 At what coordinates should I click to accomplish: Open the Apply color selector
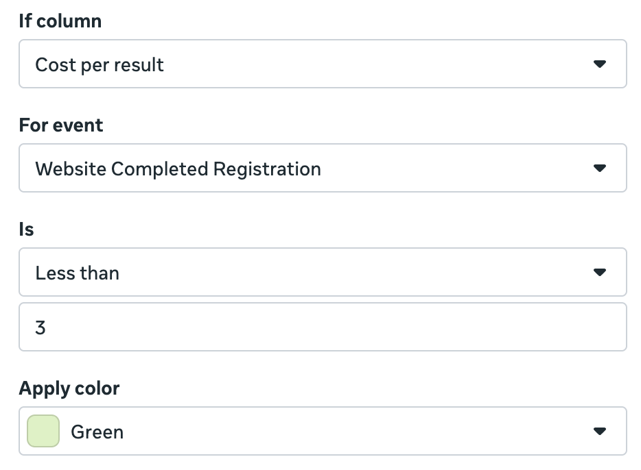coord(323,431)
